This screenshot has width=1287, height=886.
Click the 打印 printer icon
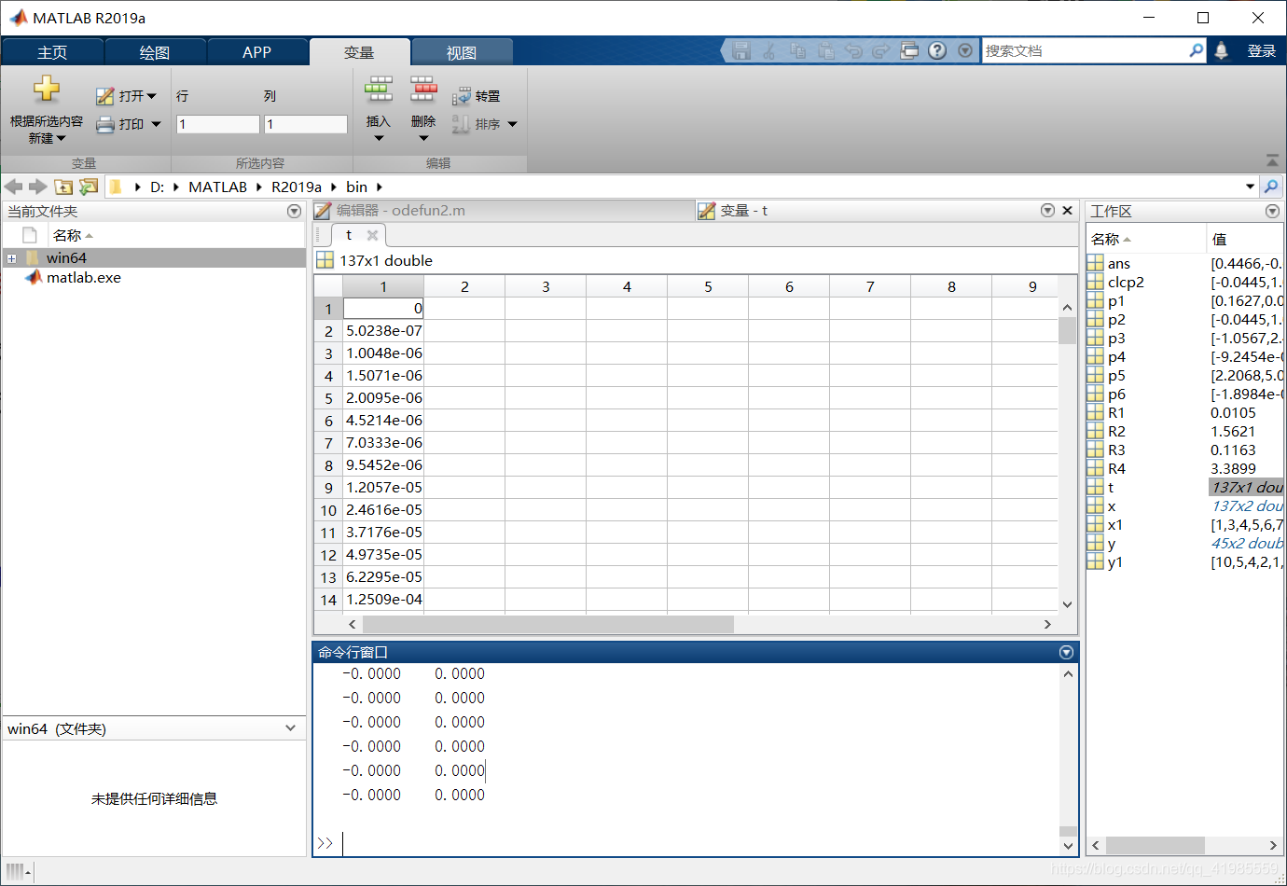pos(105,124)
